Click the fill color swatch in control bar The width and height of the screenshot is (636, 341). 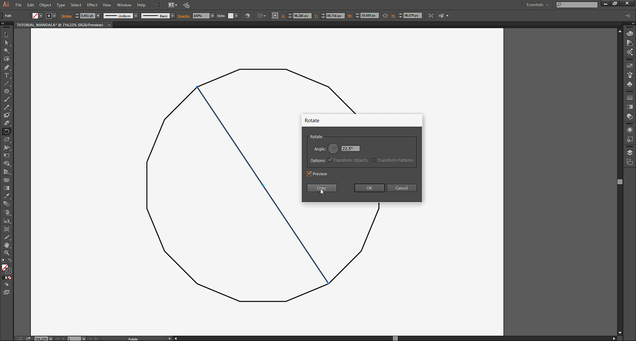(x=35, y=15)
